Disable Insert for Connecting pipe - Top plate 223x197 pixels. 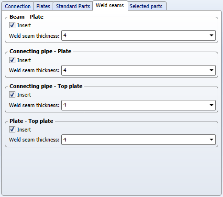(x=12, y=95)
